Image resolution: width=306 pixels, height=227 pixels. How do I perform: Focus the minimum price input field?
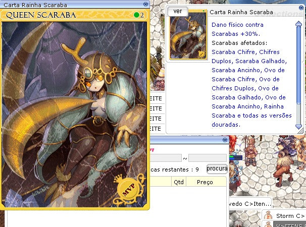tap(166, 158)
